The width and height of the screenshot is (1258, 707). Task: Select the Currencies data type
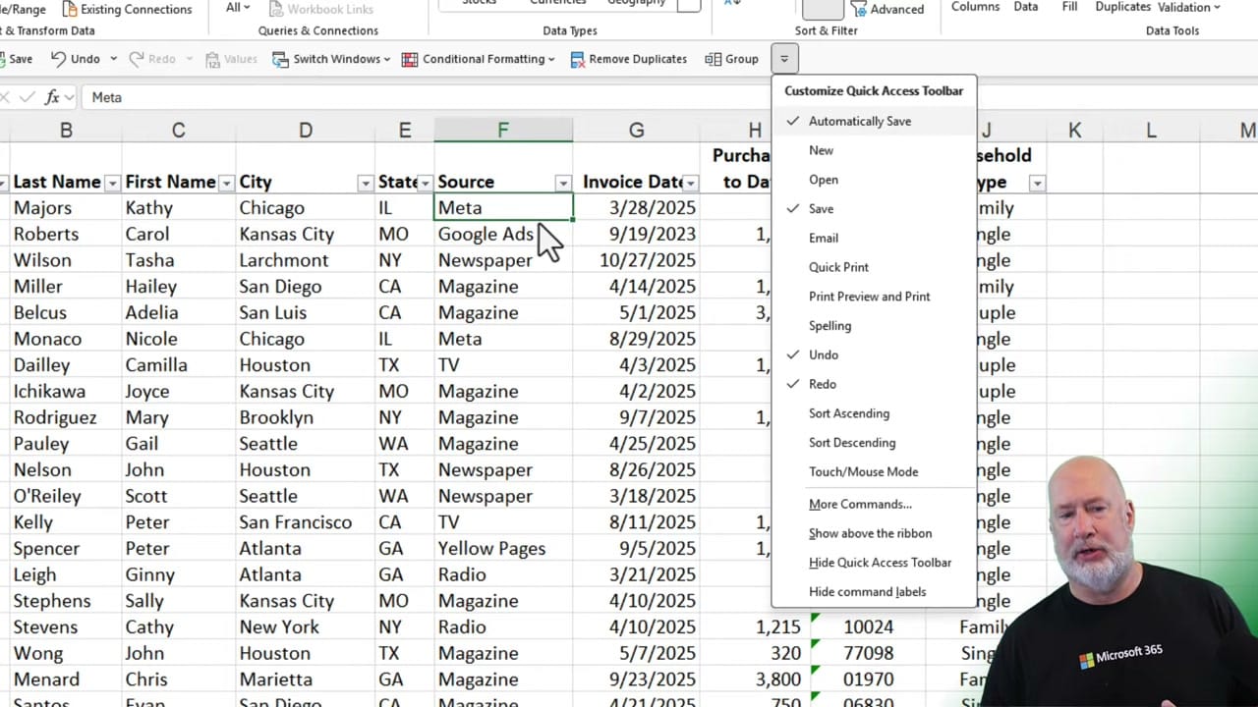557,3
